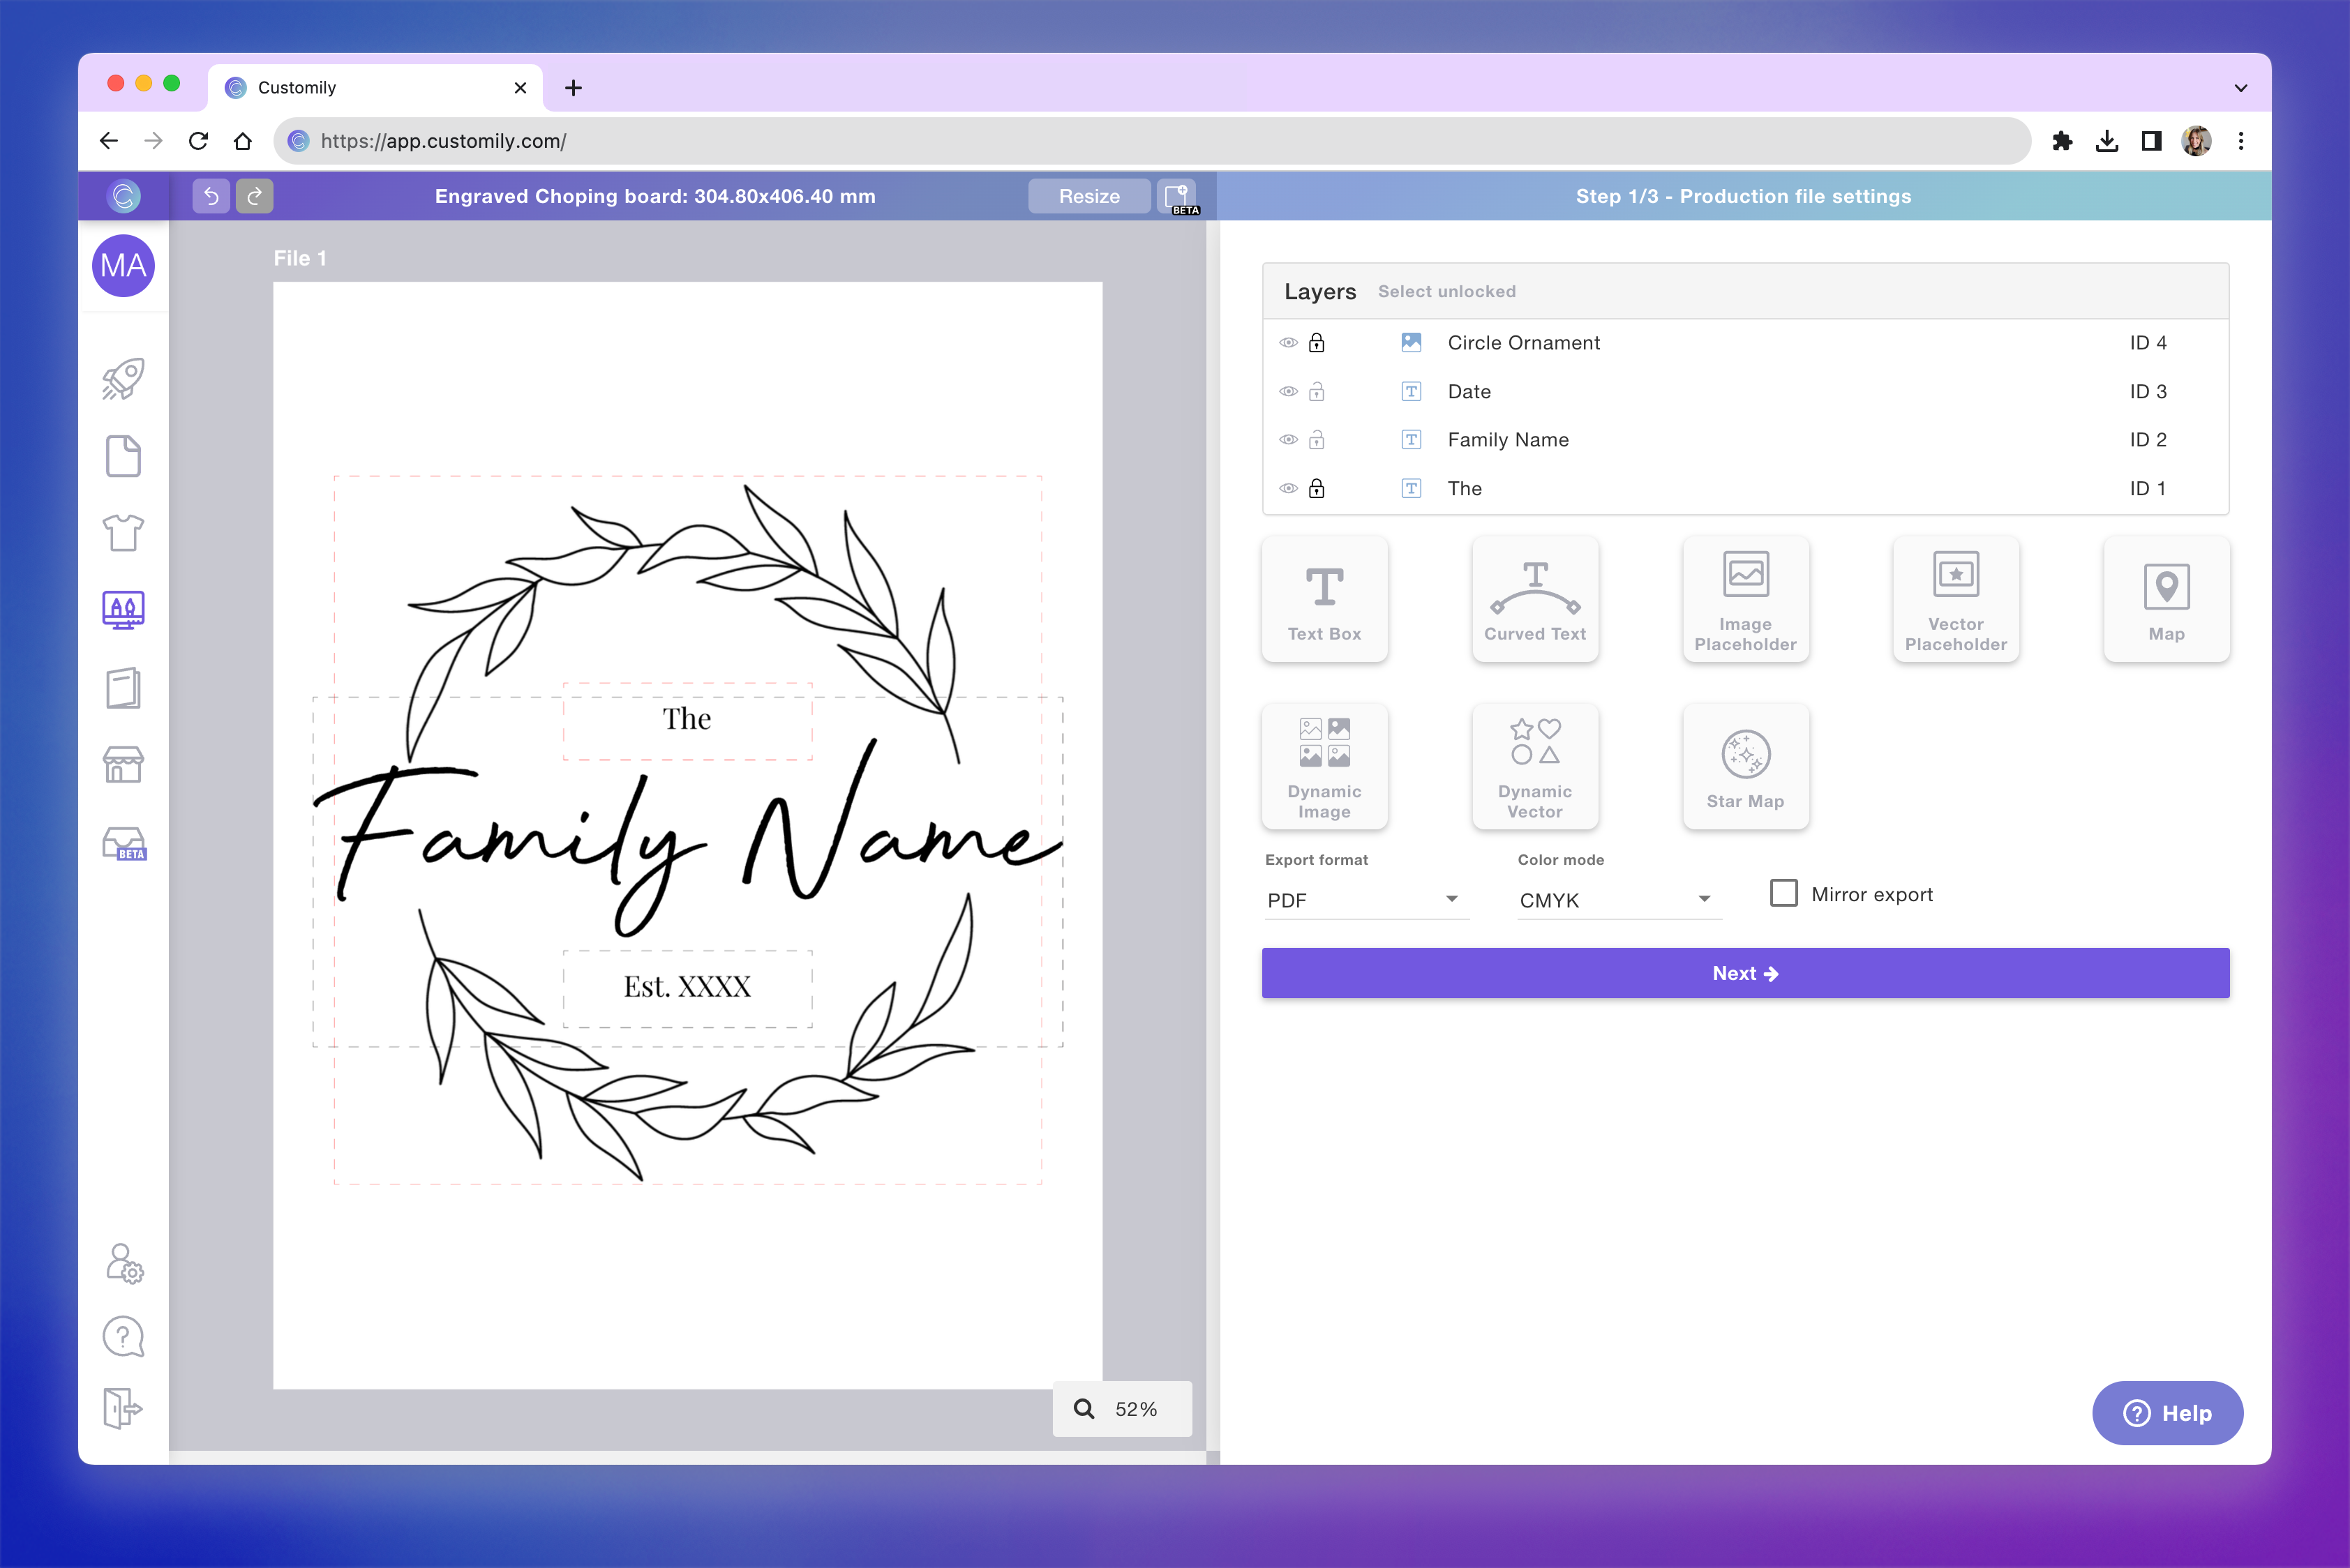2350x1568 pixels.
Task: Select the rocket icon in the sidebar
Action: 123,377
